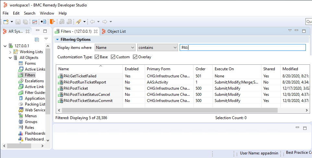Screen dimensions: 312x158
Task: Select Web Services in the tree
Action: click(x=35, y=110)
